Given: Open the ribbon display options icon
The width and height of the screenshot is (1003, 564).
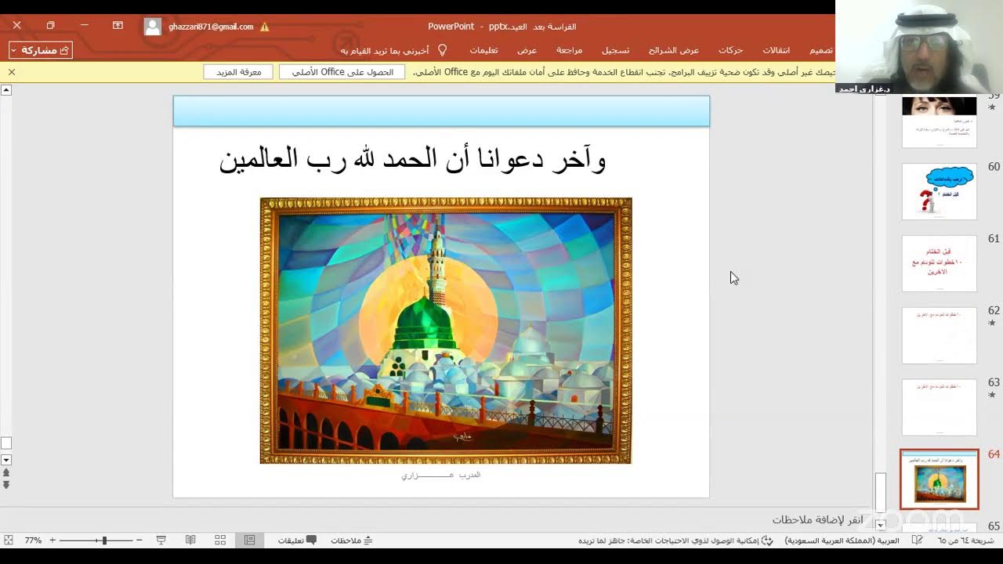Looking at the screenshot, I should point(118,26).
